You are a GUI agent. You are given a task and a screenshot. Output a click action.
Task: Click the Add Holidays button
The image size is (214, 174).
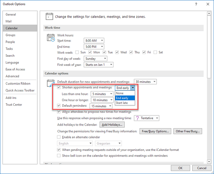pos(112,125)
